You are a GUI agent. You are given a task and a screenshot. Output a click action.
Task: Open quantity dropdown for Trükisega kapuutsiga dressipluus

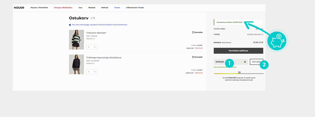(92, 72)
